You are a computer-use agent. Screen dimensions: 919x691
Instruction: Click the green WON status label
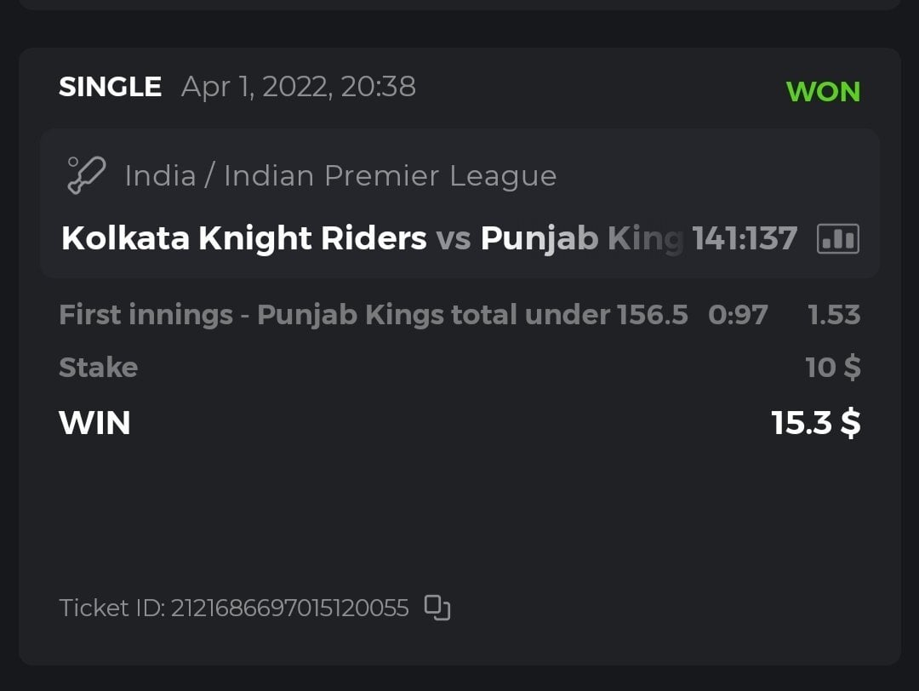(x=823, y=92)
